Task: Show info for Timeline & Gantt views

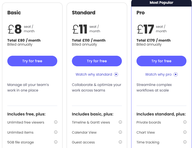Action: [120, 122]
